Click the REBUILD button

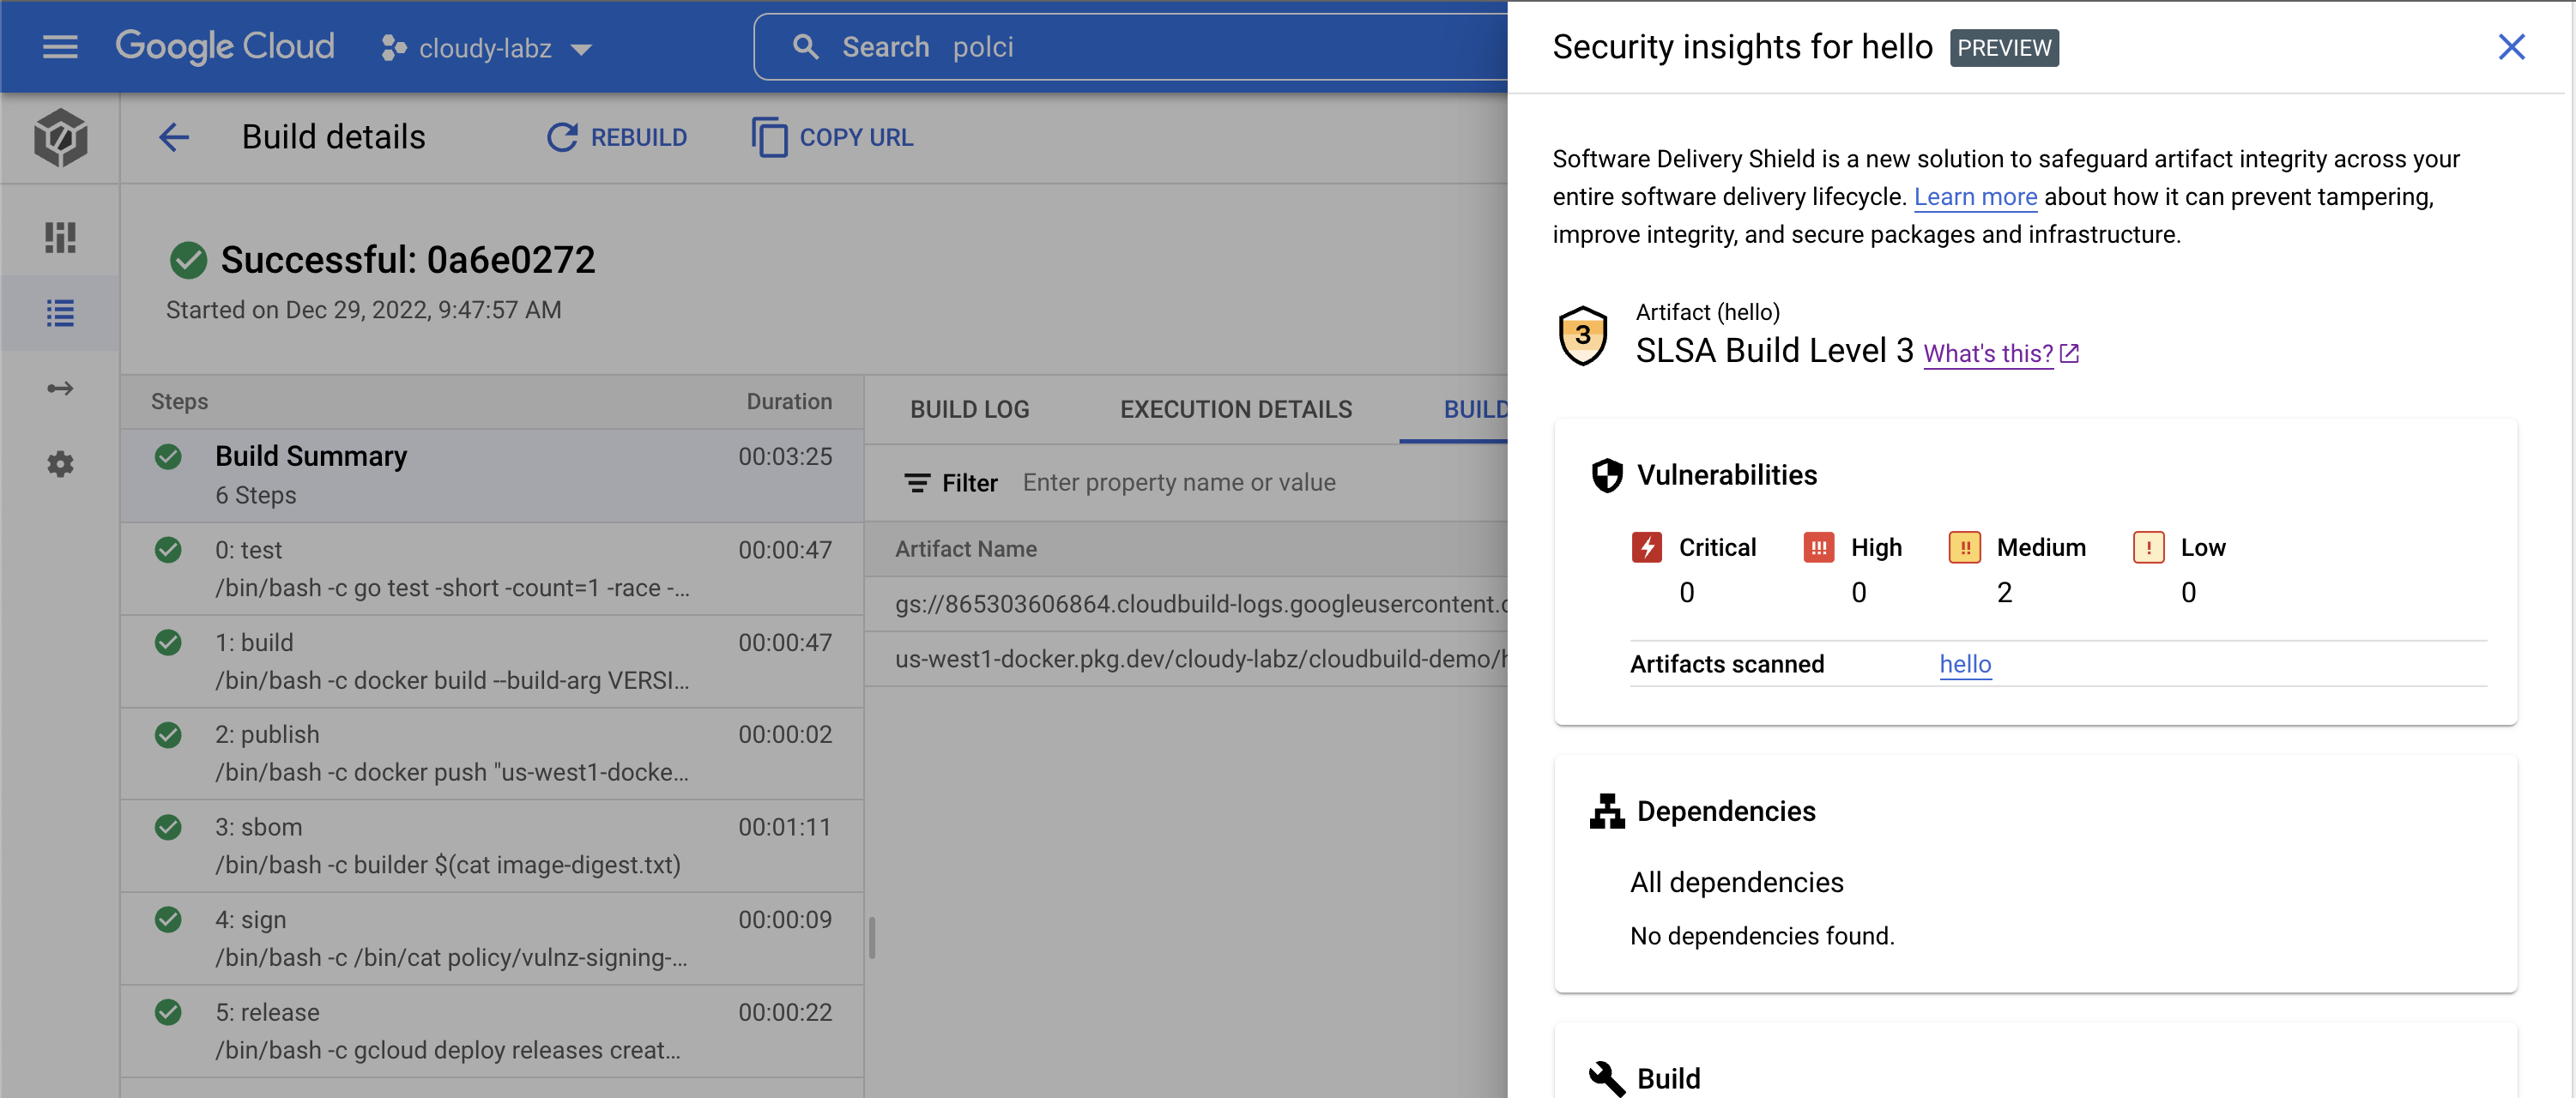tap(617, 137)
